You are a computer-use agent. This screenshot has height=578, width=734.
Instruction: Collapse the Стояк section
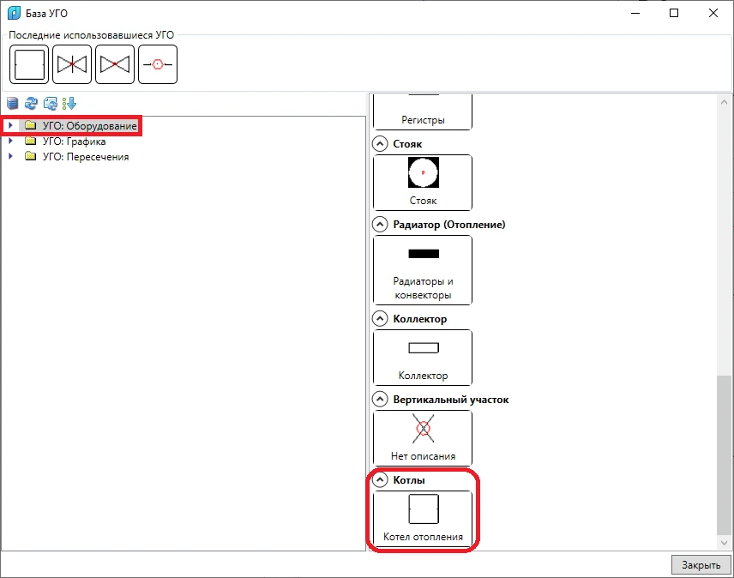[x=381, y=144]
